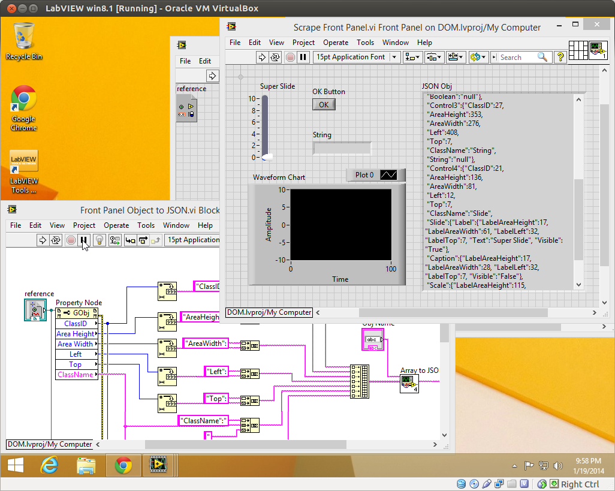Click Run Continuously in Scrape Front Panel toolbar
Viewport: 615px width, 491px height.
[275, 57]
